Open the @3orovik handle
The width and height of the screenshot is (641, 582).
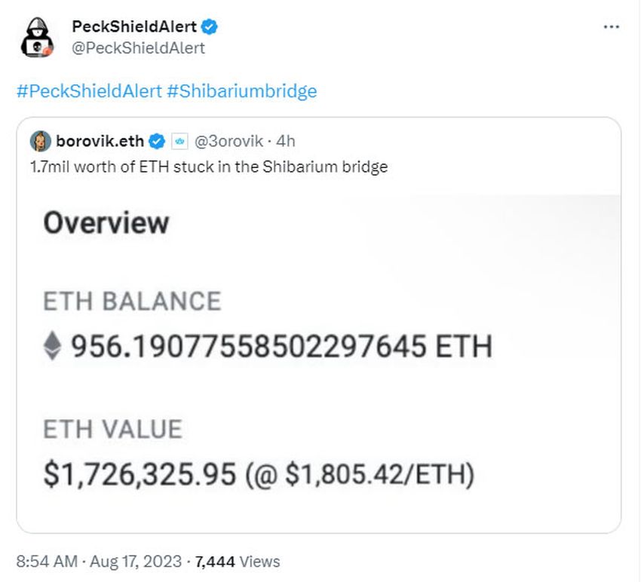click(x=228, y=141)
